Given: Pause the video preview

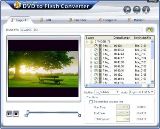Looking at the screenshot, I should (9, 114).
